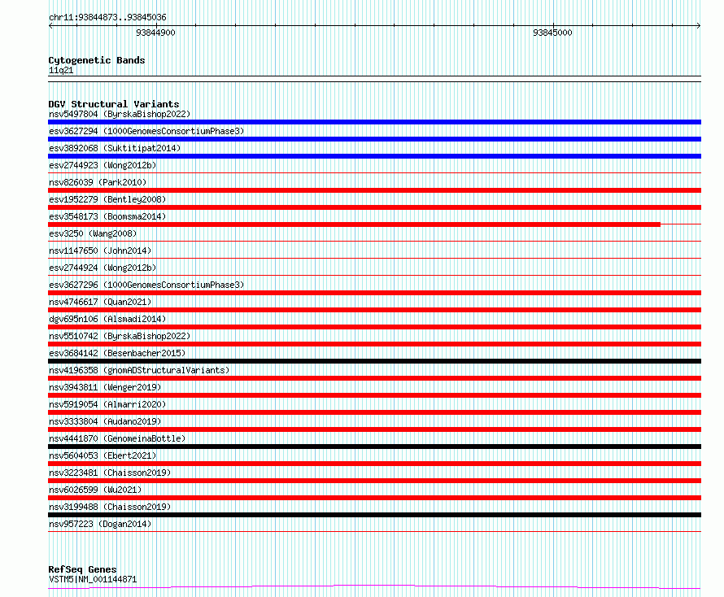Click the nsv3943811 (Wenger2019) label

tap(105, 387)
